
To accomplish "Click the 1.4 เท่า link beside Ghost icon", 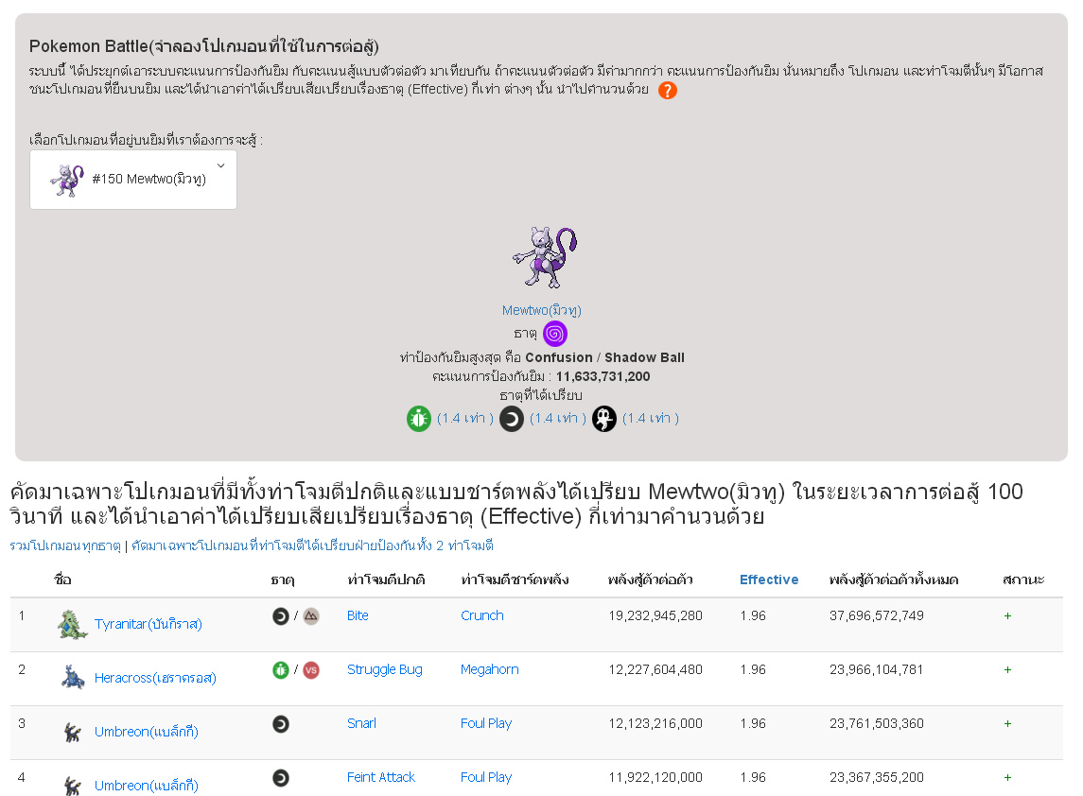I will (650, 419).
